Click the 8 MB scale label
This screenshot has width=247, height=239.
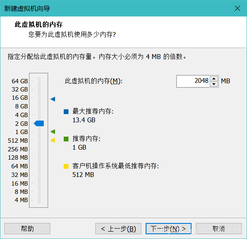[x=21, y=192]
